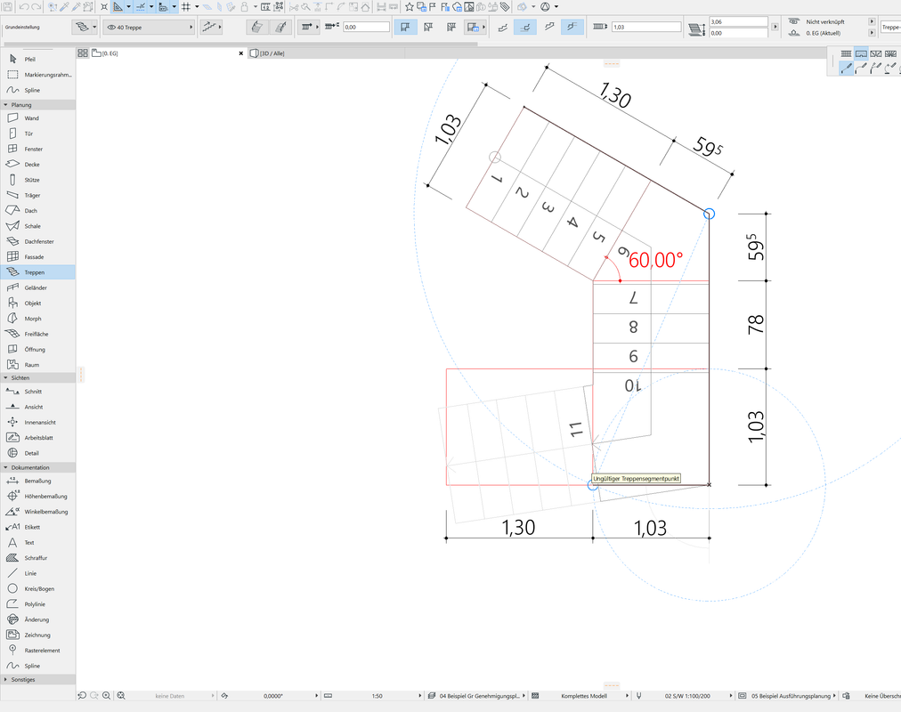The width and height of the screenshot is (901, 712).
Task: Open the Komplettes Modell dropdown
Action: (x=585, y=696)
